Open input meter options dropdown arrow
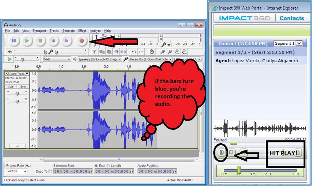This screenshot has width=312, height=186. point(169,45)
